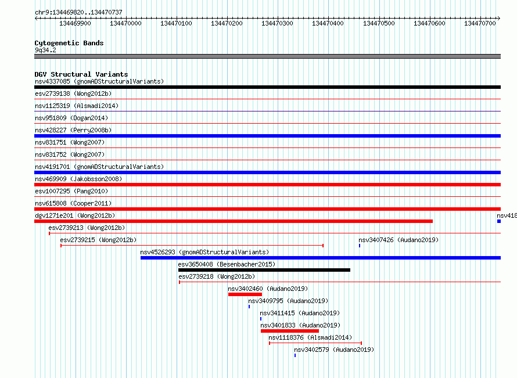Viewport: 517px width, 378px height.
Task: Select the esv2739215 red line feature
Action: point(192,246)
